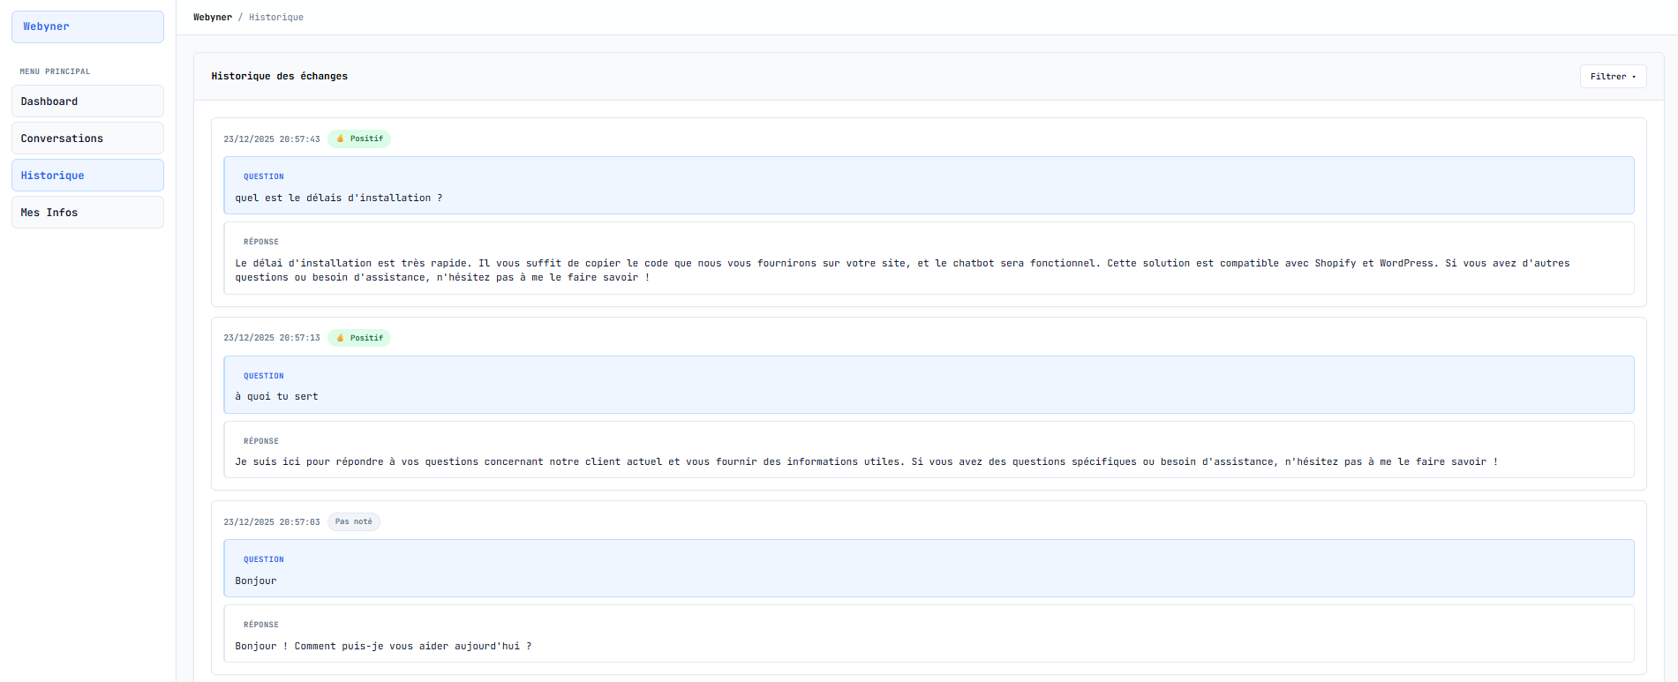Image resolution: width=1678 pixels, height=682 pixels.
Task: Click the thumbs-up icon on the 20:57:13 exchange
Action: click(x=341, y=338)
